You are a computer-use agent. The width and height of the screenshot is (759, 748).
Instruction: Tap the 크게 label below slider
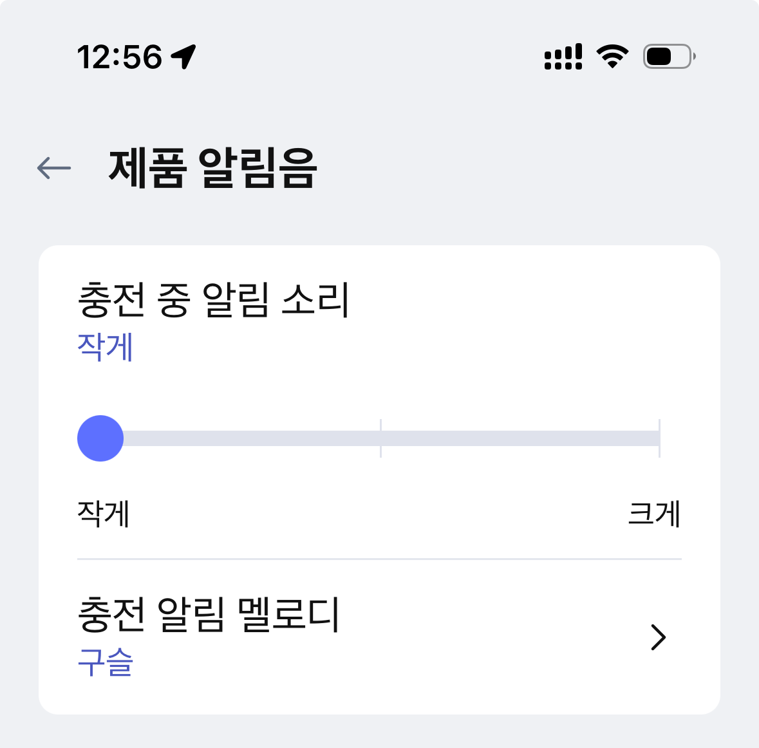coord(654,514)
